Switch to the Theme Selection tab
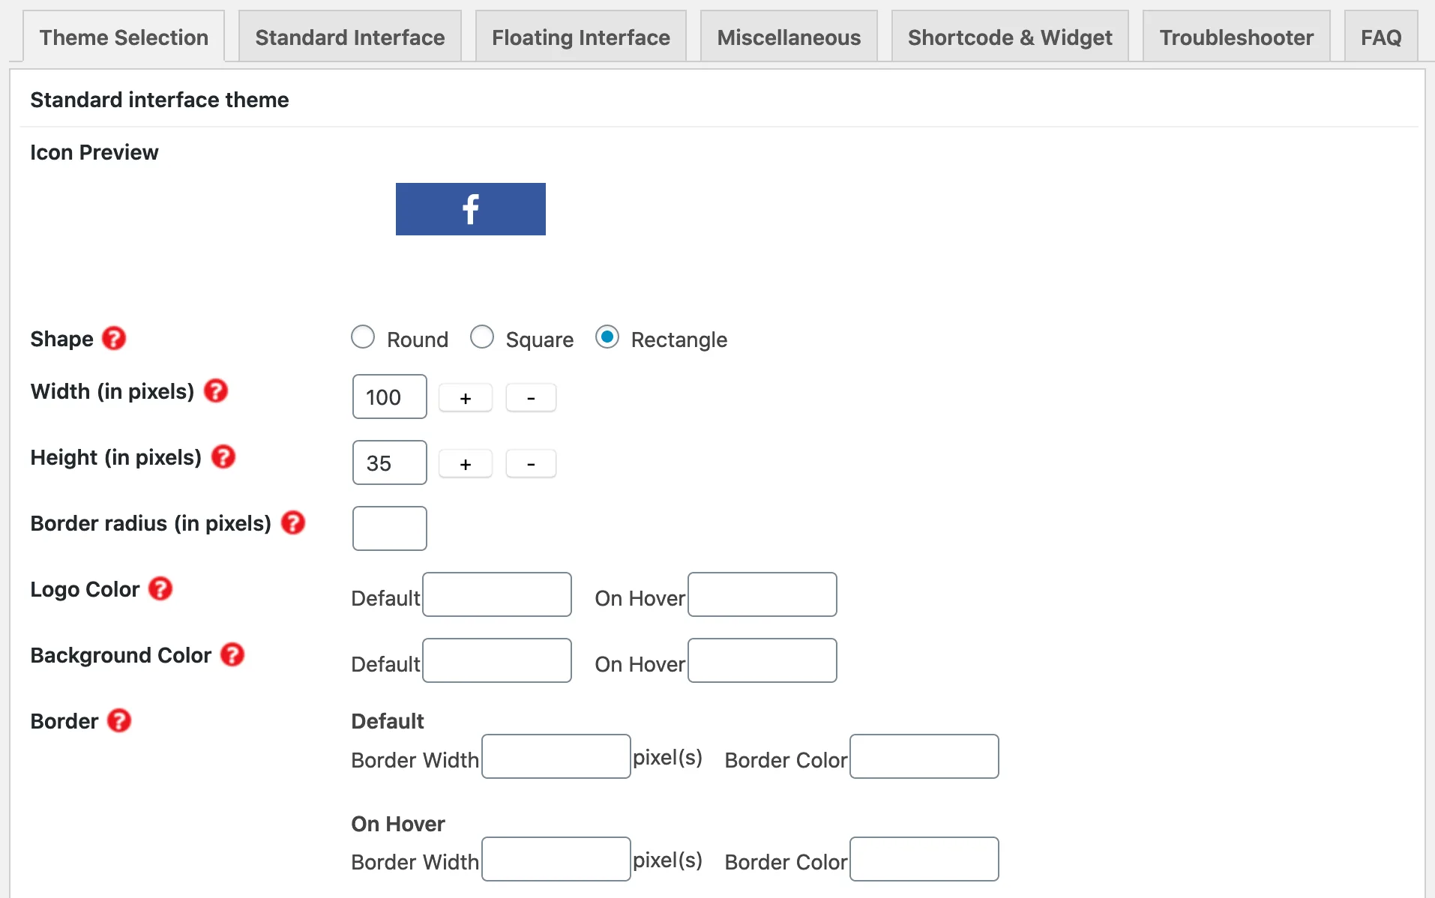The image size is (1435, 898). [124, 37]
